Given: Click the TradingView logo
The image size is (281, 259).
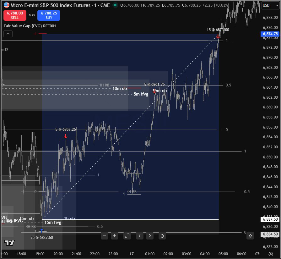Looking at the screenshot, I should pos(9,243).
